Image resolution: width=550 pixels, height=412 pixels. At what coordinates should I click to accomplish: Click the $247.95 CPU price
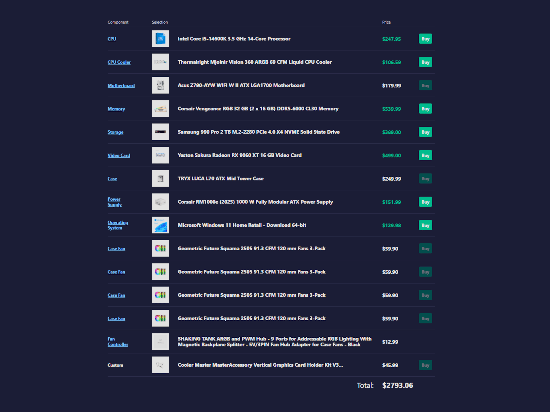(391, 39)
